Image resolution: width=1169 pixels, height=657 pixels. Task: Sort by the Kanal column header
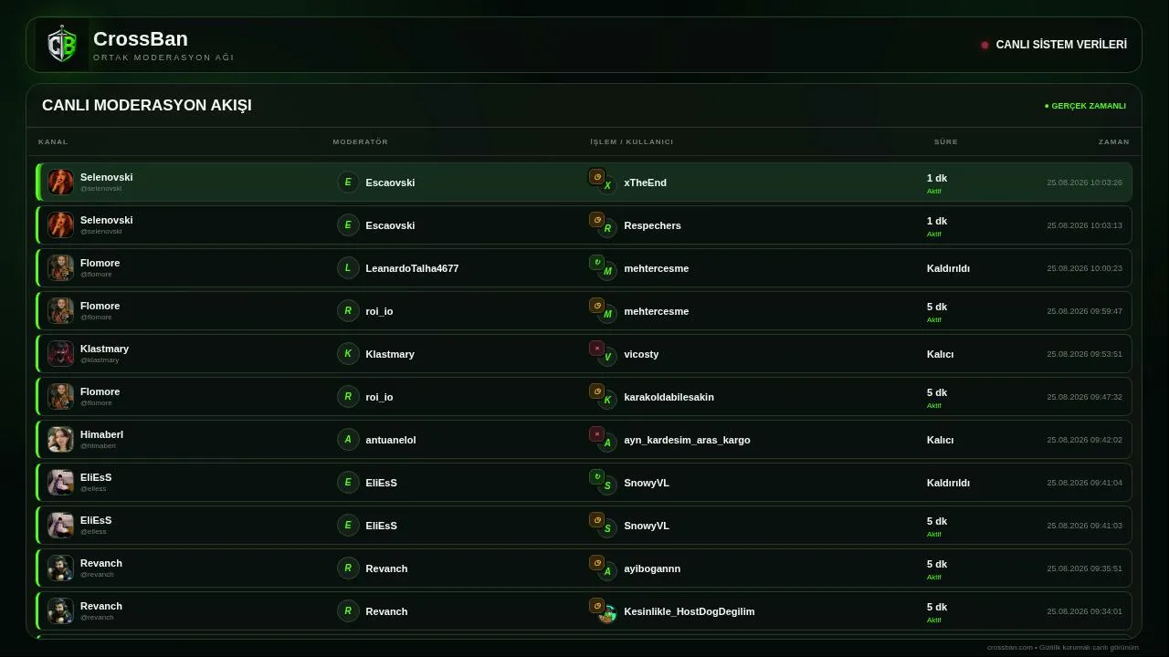click(53, 142)
